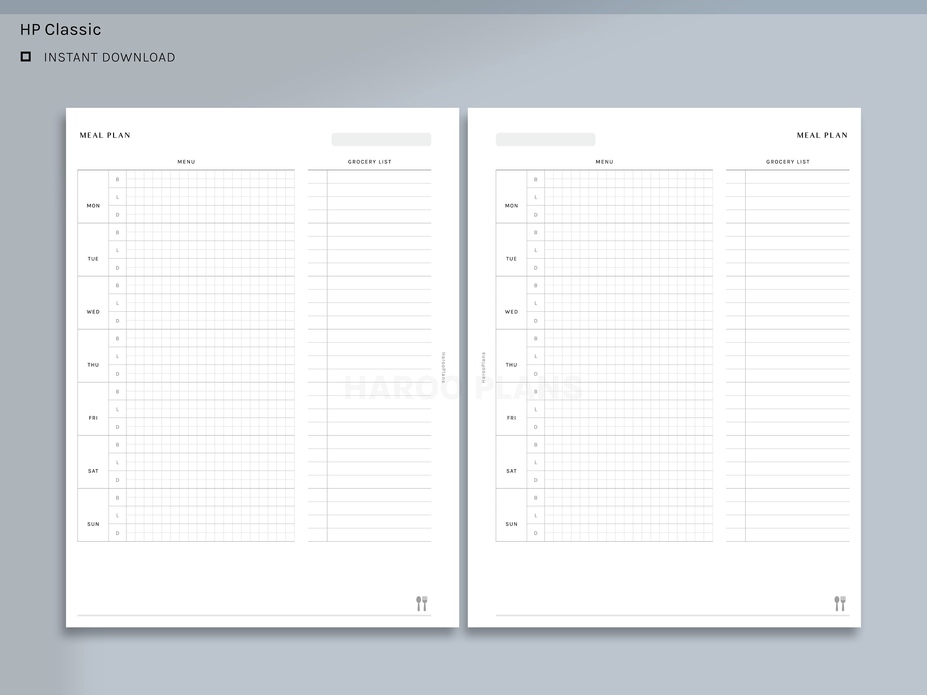This screenshot has width=927, height=695.
Task: Click Thursday's B breakfast label, right page
Action: pos(535,339)
